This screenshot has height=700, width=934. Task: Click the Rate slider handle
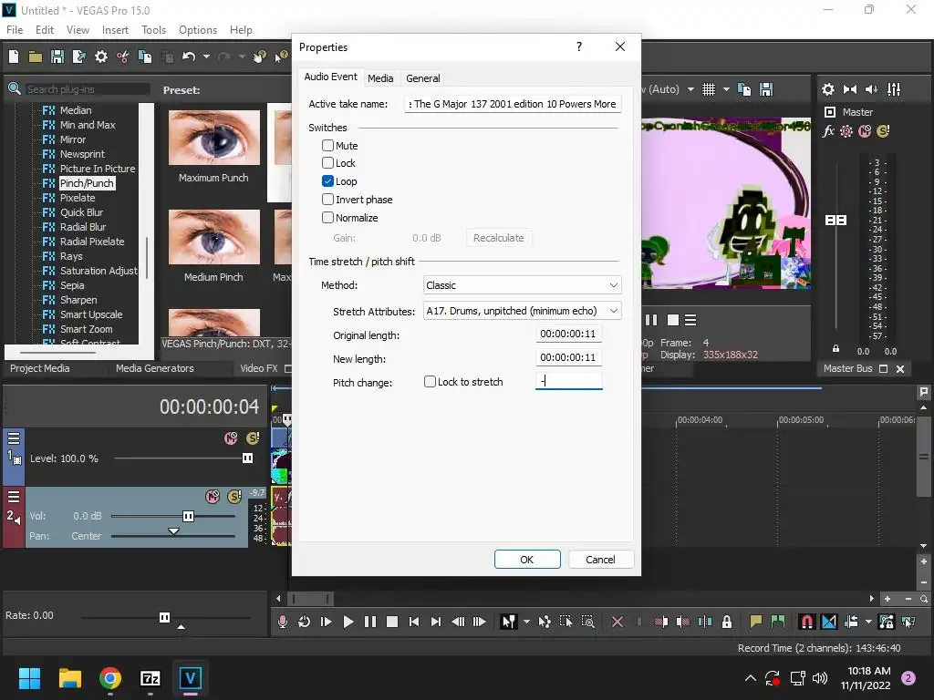point(164,617)
